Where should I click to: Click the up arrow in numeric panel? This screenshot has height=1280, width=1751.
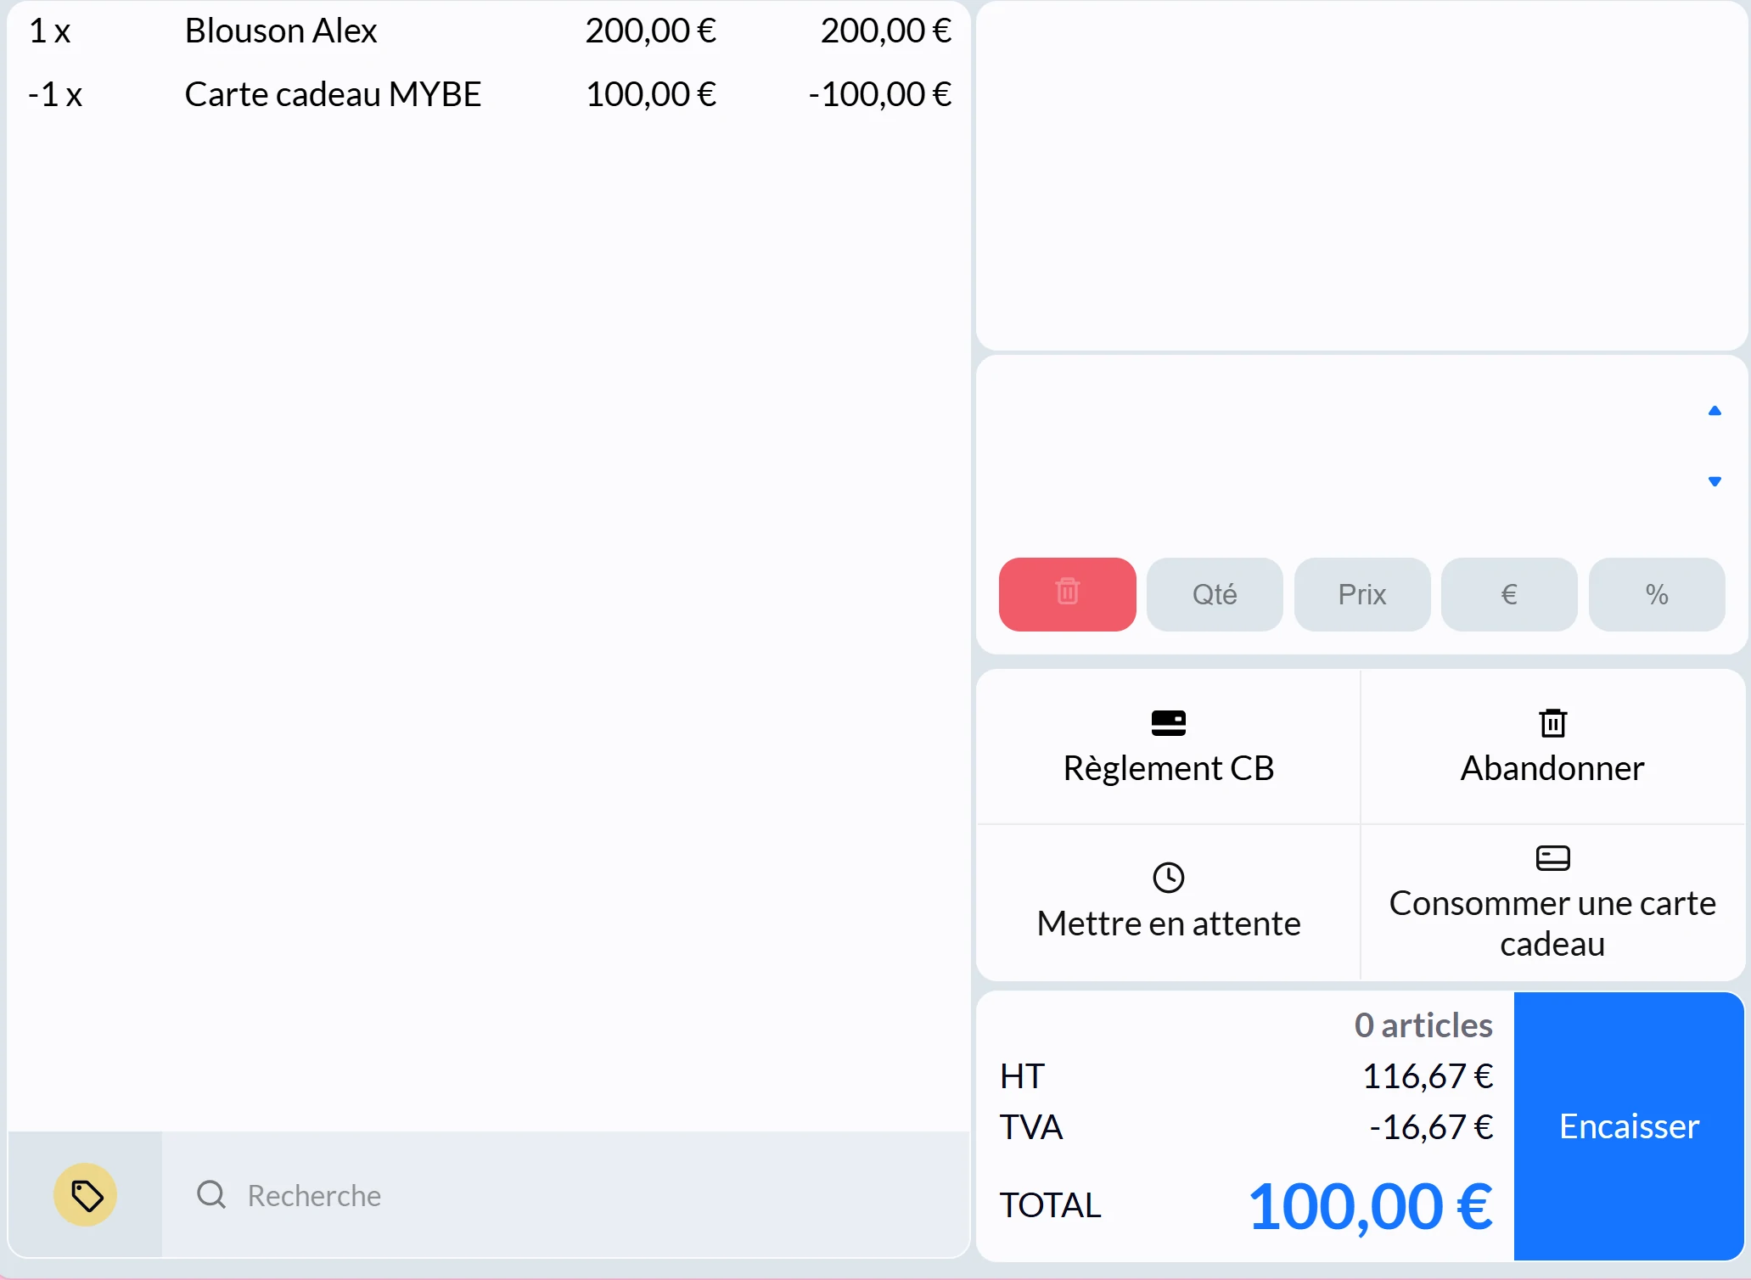[x=1715, y=411]
